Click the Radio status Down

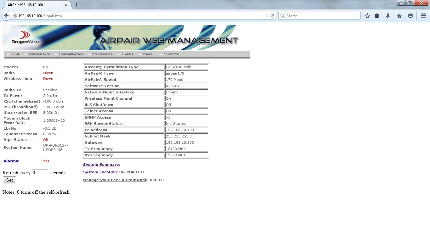coord(48,73)
